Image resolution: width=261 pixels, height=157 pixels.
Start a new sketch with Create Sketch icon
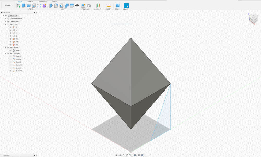click(19, 5)
